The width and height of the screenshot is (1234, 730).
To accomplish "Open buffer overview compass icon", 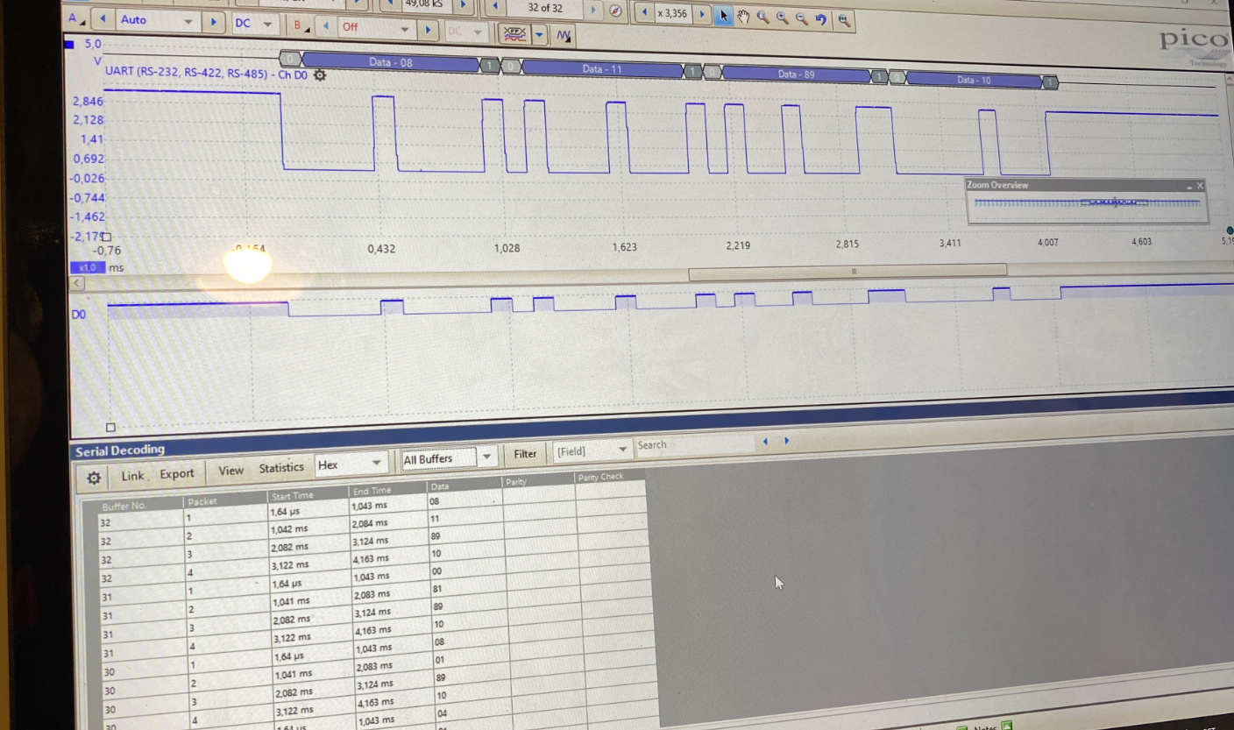I will point(615,11).
